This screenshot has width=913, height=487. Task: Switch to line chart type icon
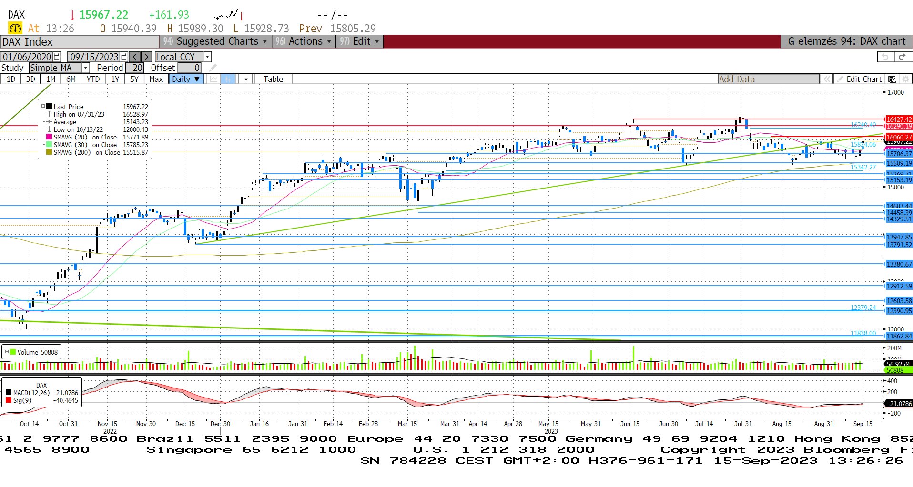[213, 79]
